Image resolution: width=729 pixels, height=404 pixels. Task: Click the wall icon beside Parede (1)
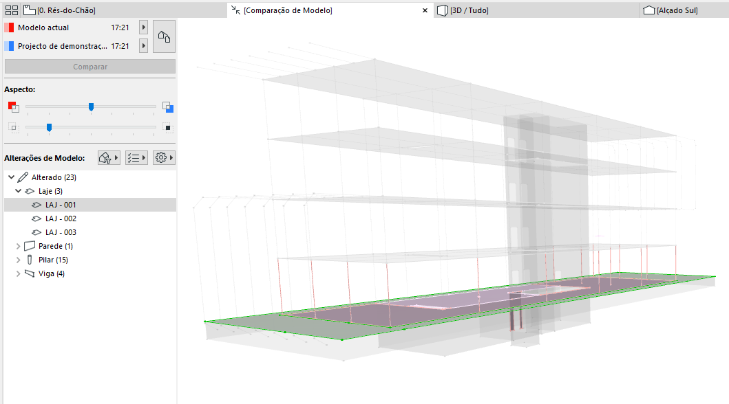coord(30,246)
